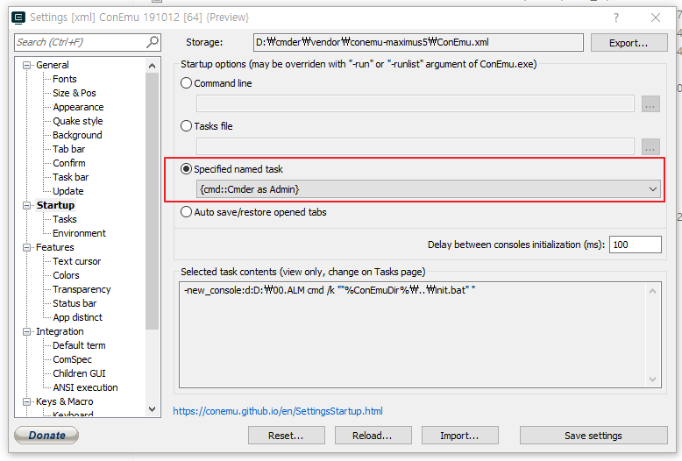Collapse the Integration tree section
The width and height of the screenshot is (682, 461).
coord(27,332)
